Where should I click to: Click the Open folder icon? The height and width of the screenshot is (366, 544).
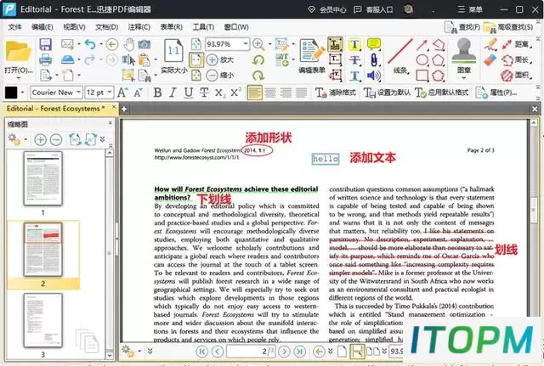(x=18, y=51)
